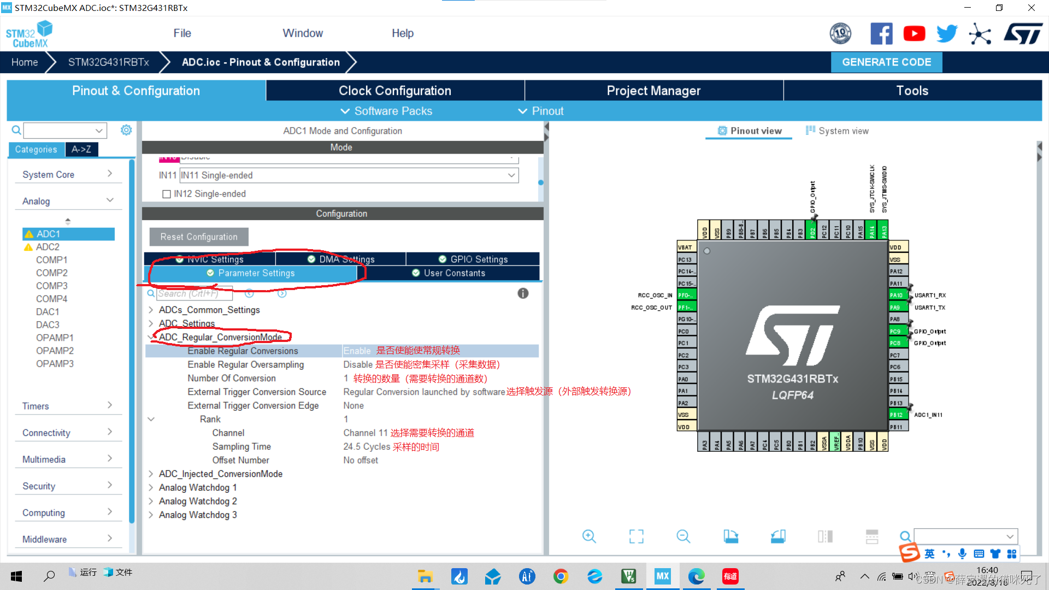Zoom in on the pinout view
The width and height of the screenshot is (1049, 590).
(589, 536)
